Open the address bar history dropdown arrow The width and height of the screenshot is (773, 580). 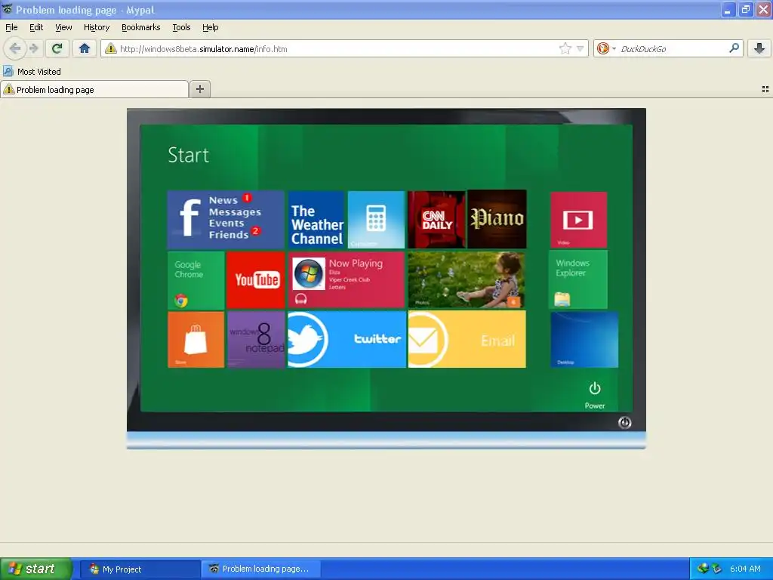581,48
